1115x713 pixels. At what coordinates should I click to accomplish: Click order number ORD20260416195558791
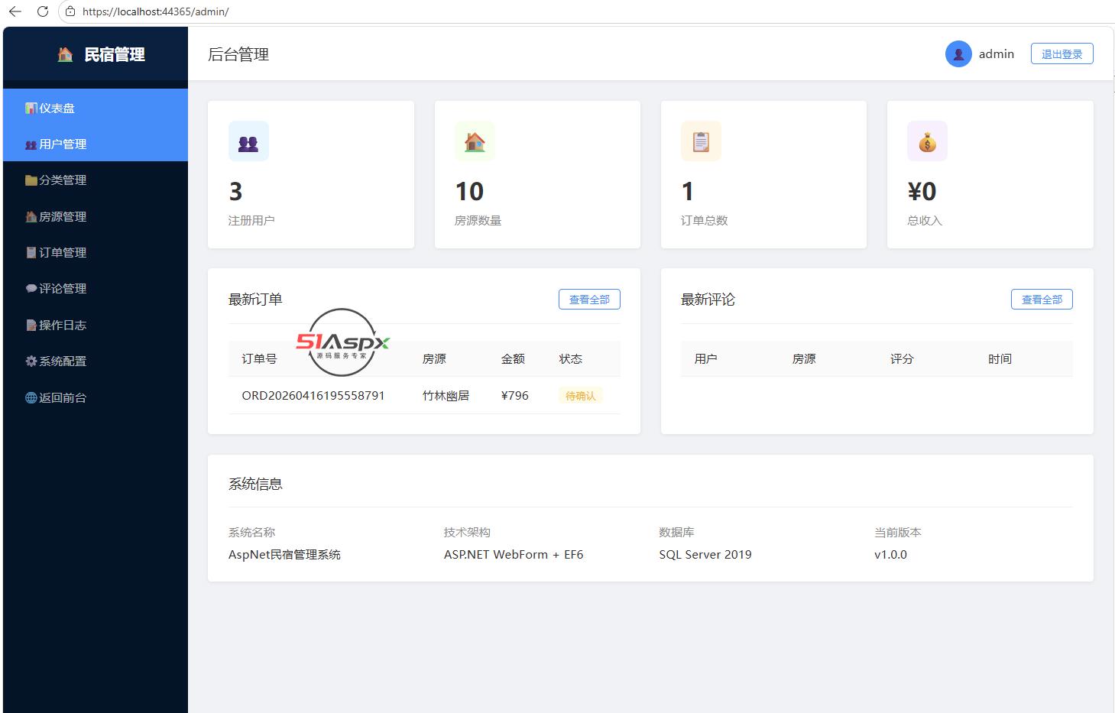[313, 395]
